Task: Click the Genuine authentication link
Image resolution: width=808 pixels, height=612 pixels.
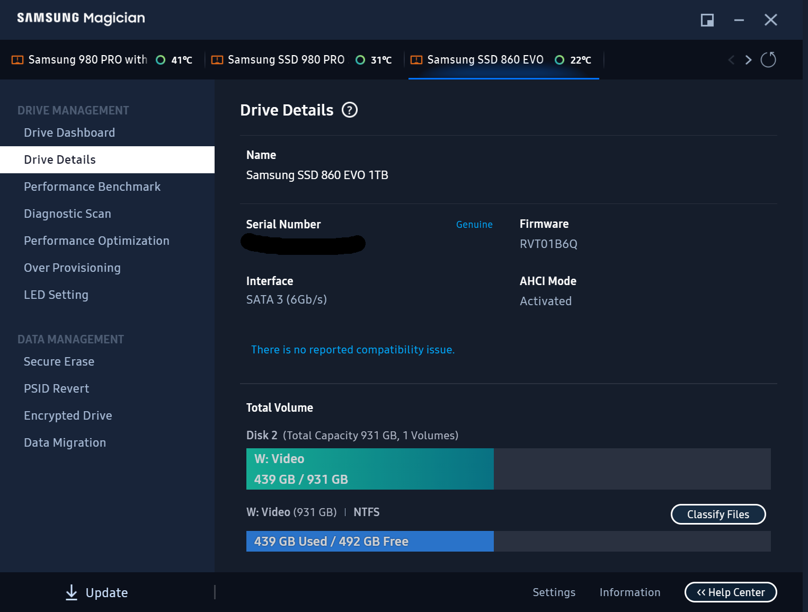Action: pos(474,225)
